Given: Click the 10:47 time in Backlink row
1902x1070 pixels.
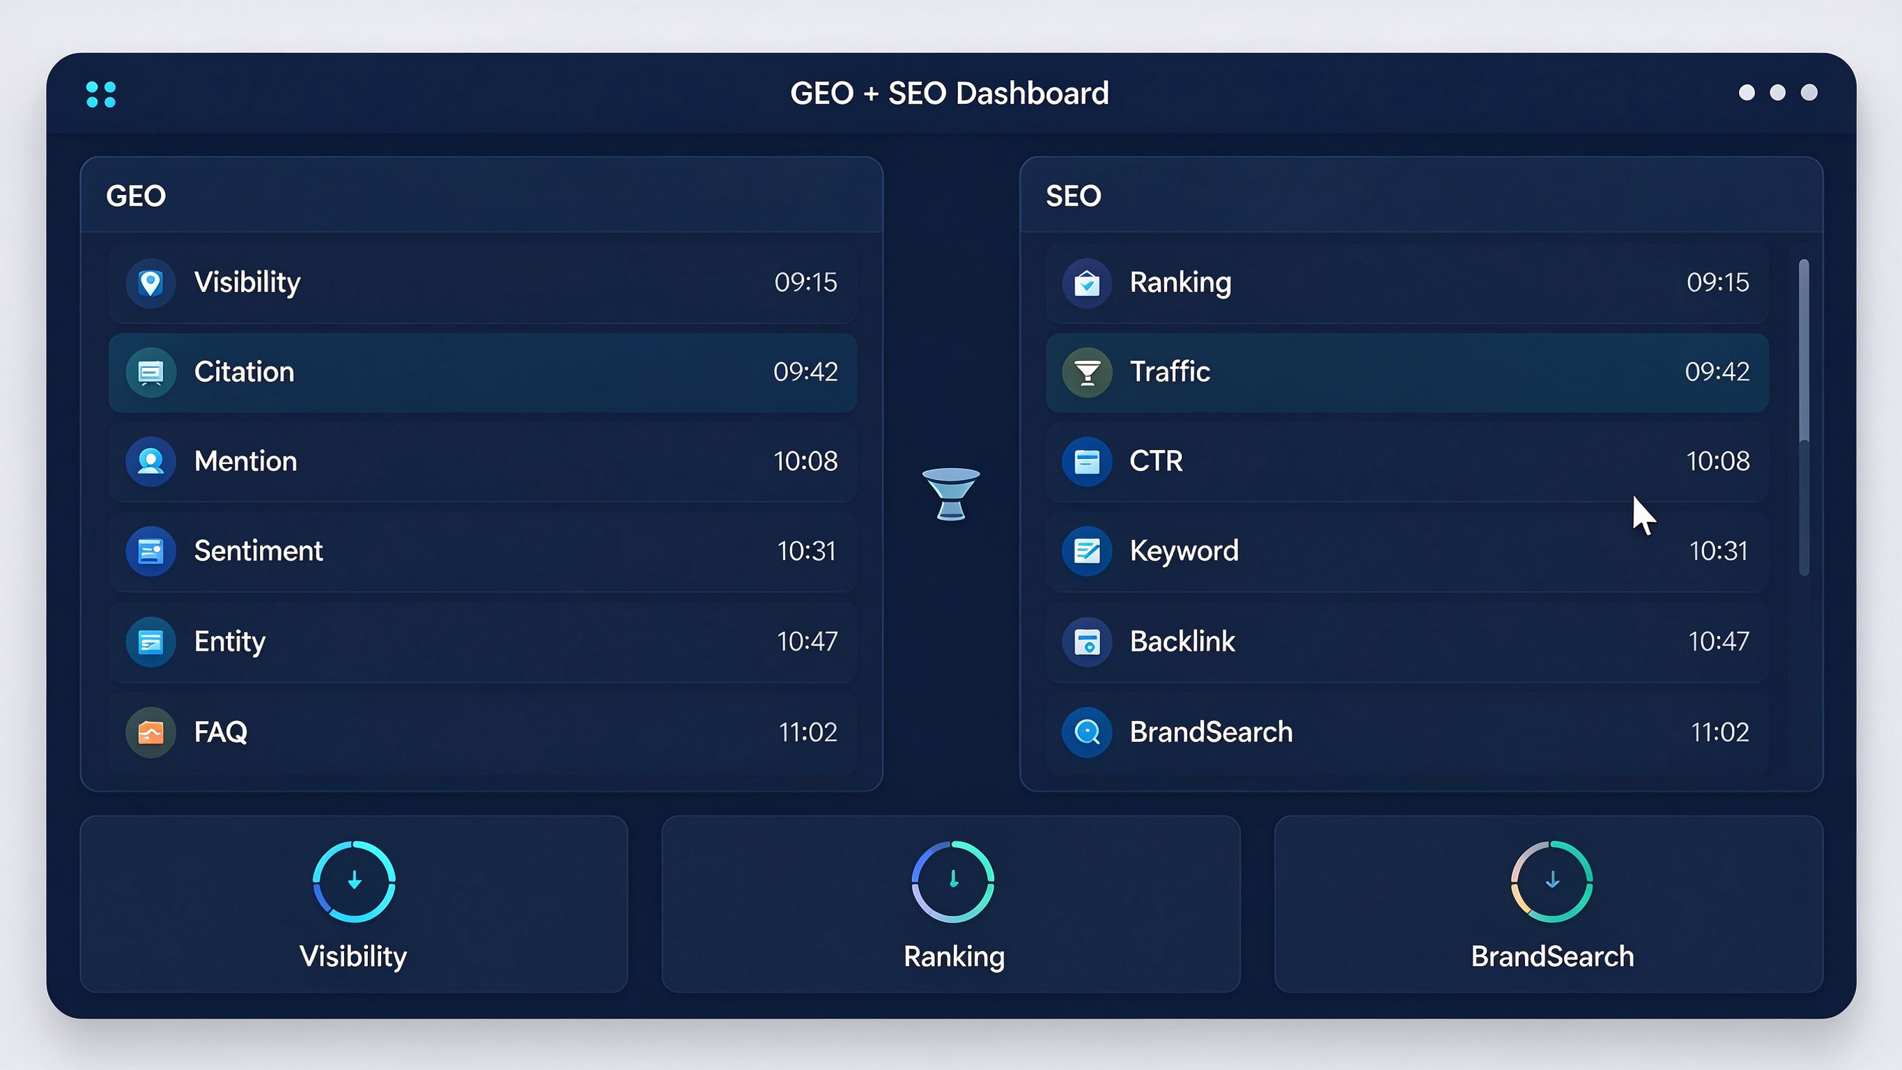Looking at the screenshot, I should click(x=1719, y=642).
